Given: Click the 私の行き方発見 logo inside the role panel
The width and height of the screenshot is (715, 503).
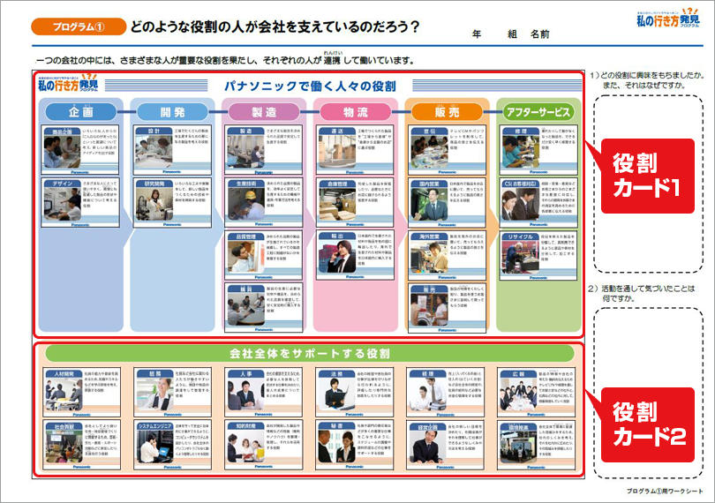Looking at the screenshot, I should 68,84.
